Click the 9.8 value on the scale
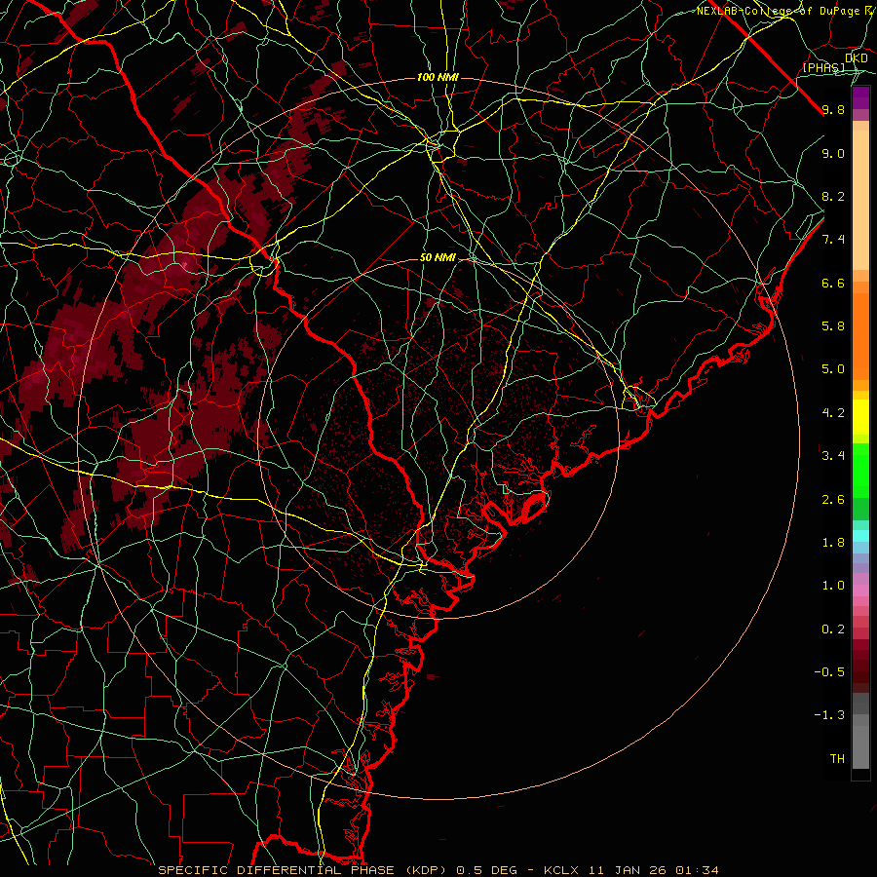The height and width of the screenshot is (877, 877). click(833, 109)
